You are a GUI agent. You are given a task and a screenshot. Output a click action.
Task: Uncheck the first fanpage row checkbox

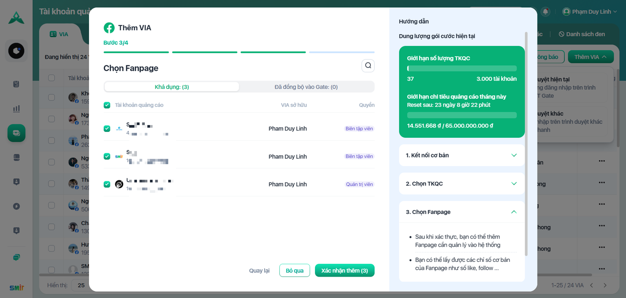tap(107, 128)
